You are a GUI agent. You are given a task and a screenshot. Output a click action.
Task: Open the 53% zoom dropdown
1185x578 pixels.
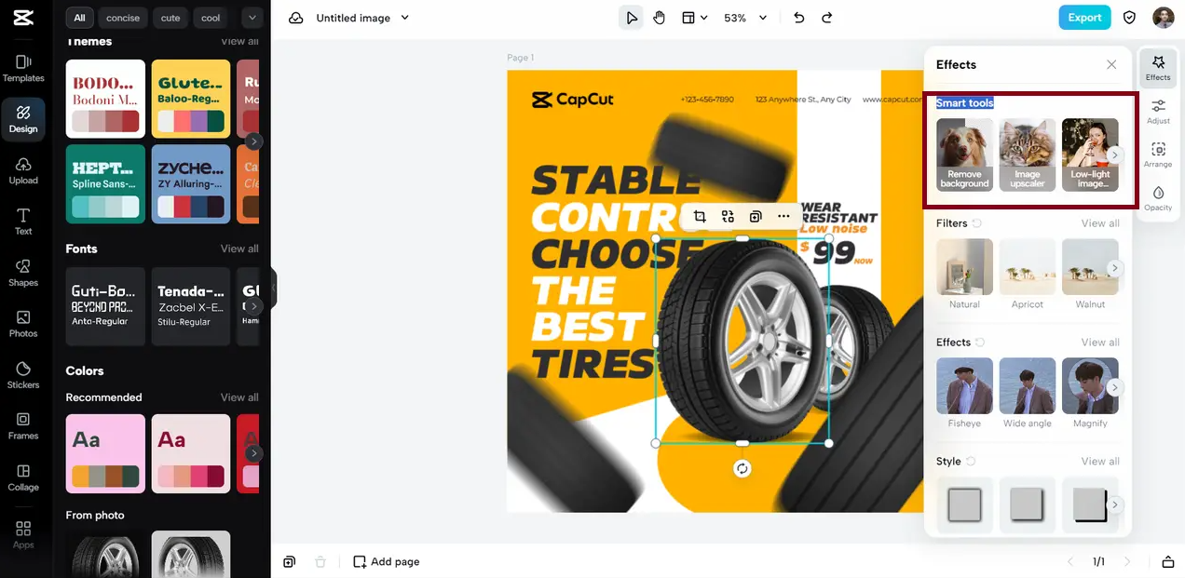(x=745, y=18)
